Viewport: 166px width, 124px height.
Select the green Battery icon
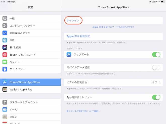tap(5, 62)
